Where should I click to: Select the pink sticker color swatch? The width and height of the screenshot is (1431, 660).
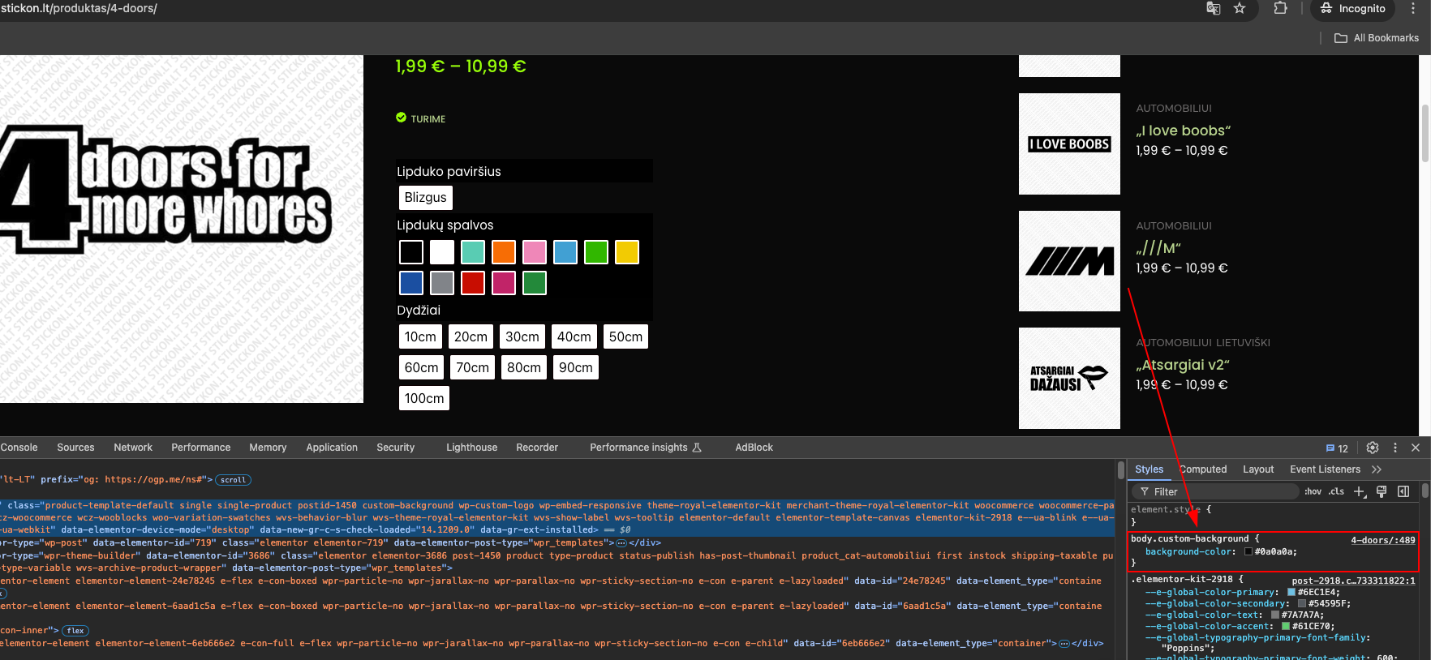point(535,252)
